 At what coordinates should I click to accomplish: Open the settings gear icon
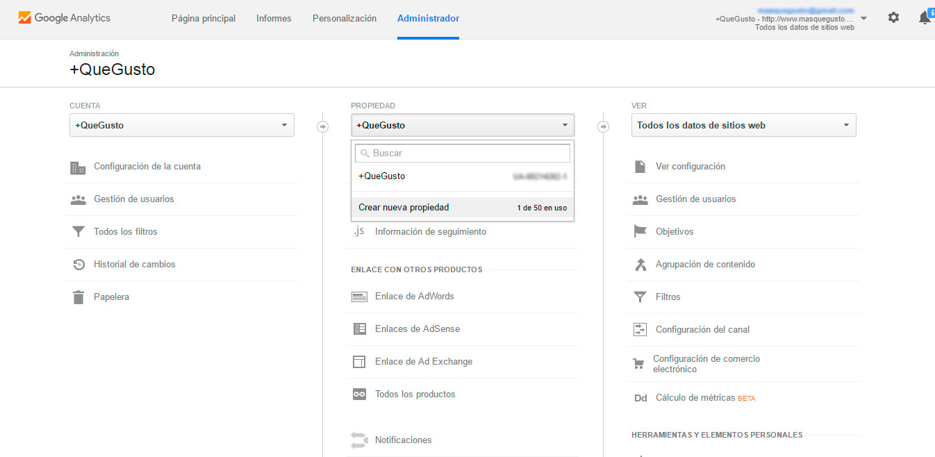(893, 17)
